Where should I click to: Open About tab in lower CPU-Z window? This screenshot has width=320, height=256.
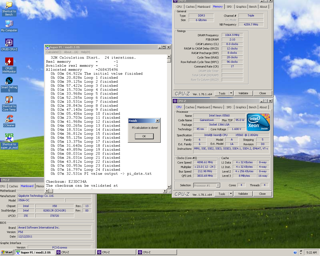(x=263, y=107)
